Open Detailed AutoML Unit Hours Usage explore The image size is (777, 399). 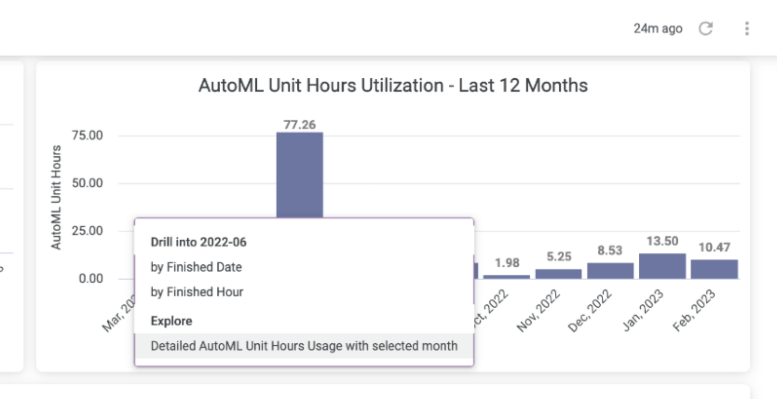[304, 346]
